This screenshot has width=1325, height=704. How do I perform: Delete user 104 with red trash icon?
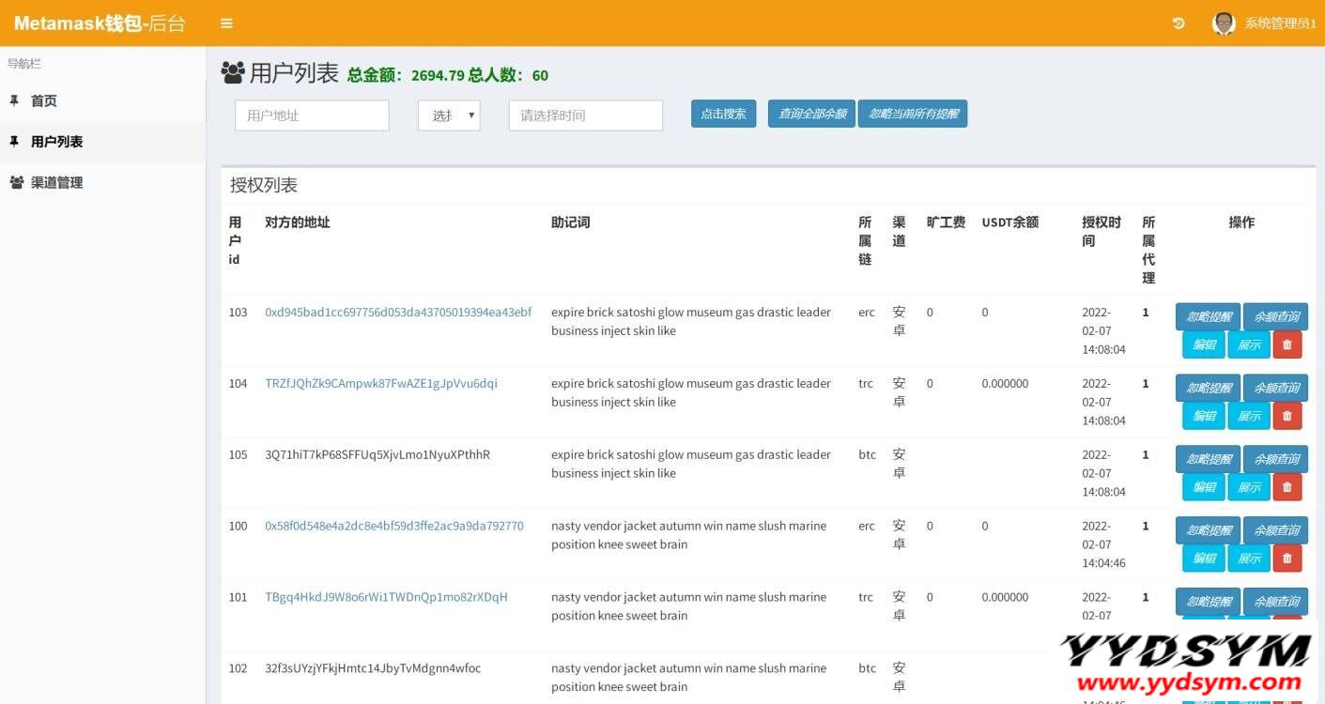point(1286,416)
